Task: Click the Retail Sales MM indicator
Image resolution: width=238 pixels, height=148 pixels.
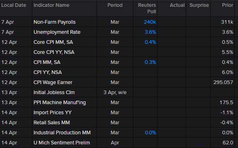Action: click(52, 123)
